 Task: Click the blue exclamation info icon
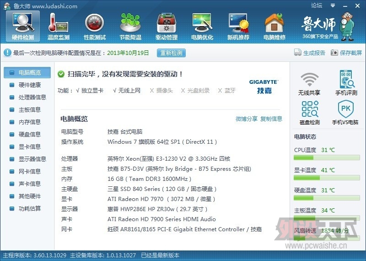[x=7, y=53]
